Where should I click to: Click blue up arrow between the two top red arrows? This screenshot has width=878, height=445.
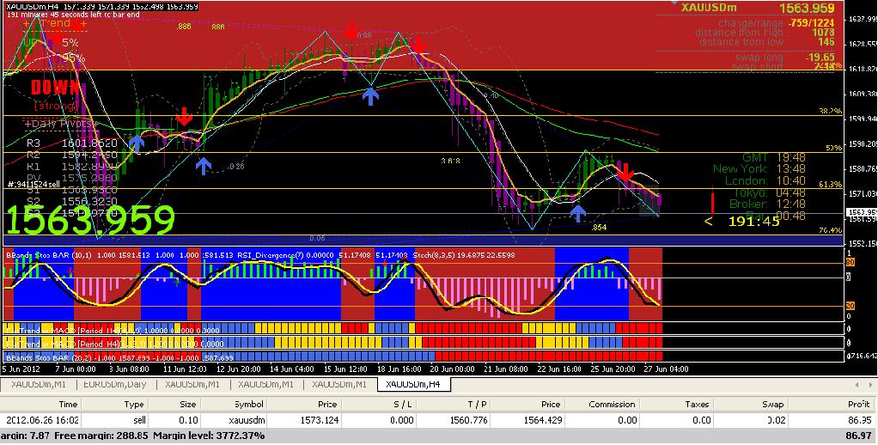click(x=370, y=95)
